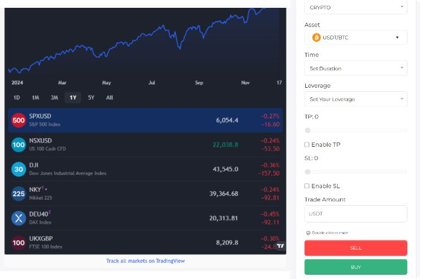Click the Bitcoin asset icon
Viewport: 423px width, 279px height.
tap(316, 37)
